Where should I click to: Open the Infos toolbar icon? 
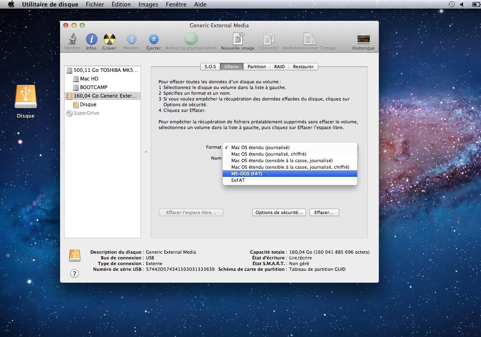92,39
